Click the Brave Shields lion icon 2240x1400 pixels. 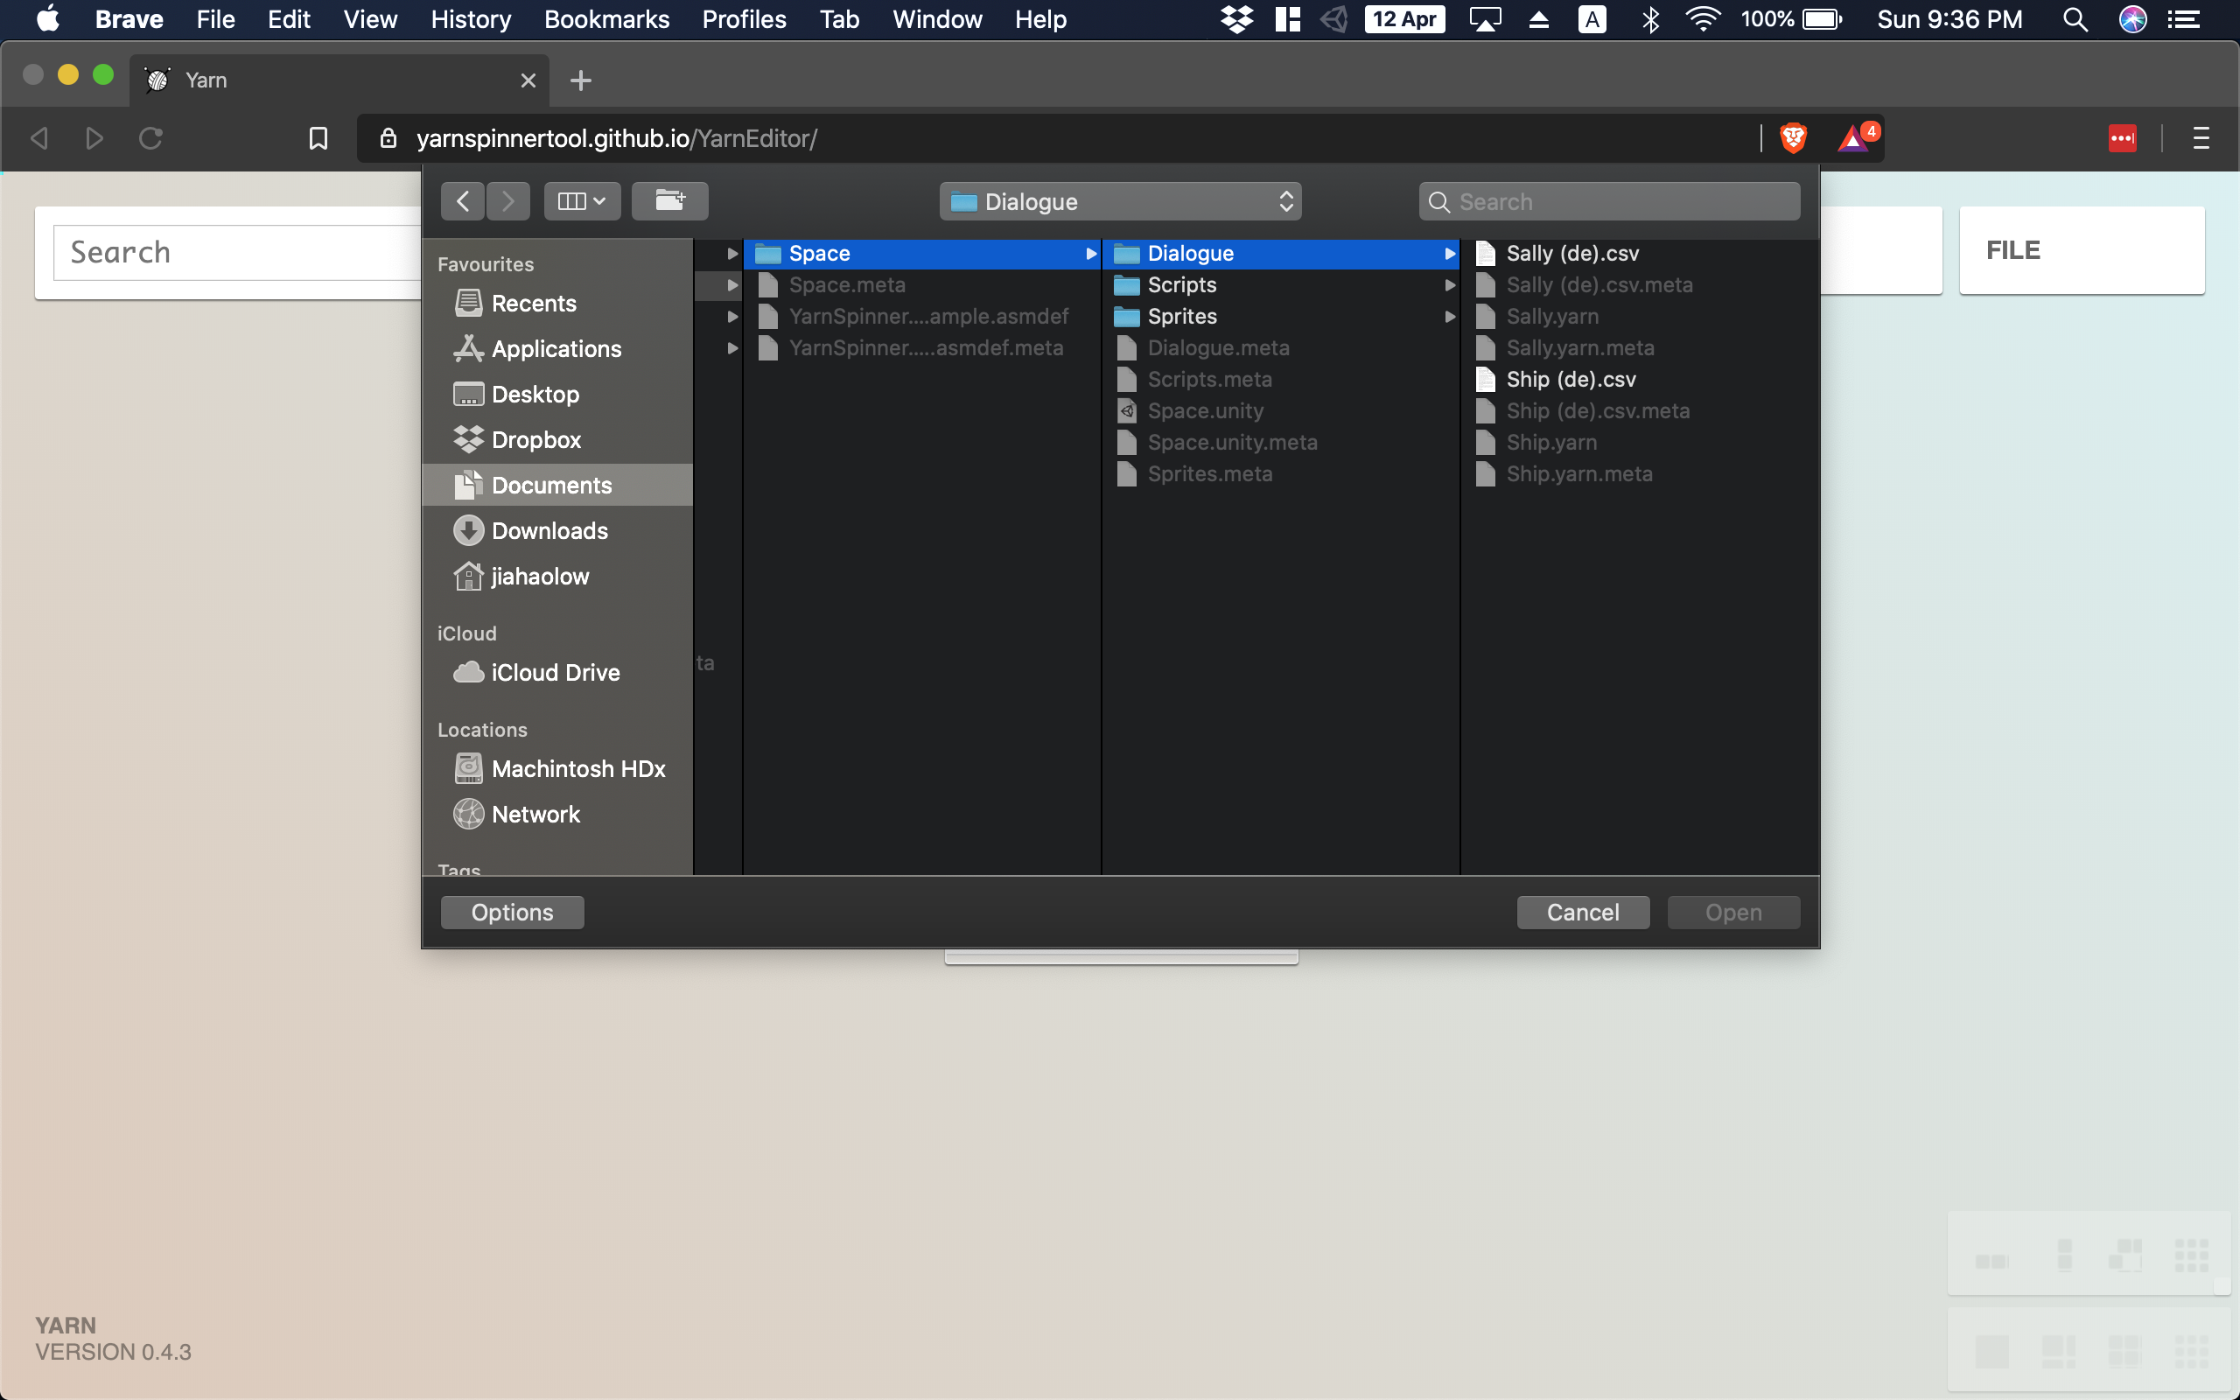point(1793,139)
